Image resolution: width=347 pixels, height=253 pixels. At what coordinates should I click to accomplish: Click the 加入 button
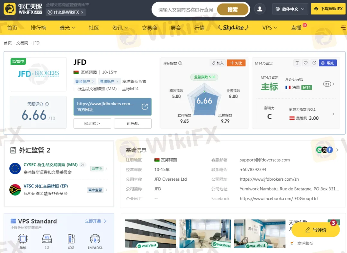[218, 63]
